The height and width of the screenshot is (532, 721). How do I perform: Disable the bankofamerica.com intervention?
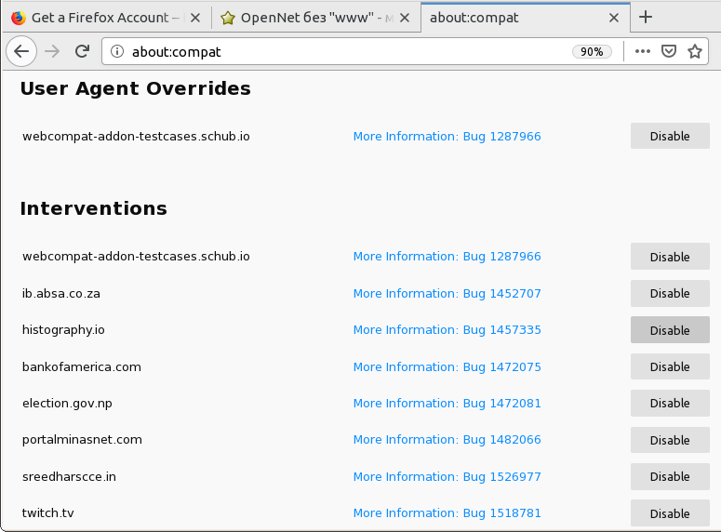pyautogui.click(x=670, y=366)
